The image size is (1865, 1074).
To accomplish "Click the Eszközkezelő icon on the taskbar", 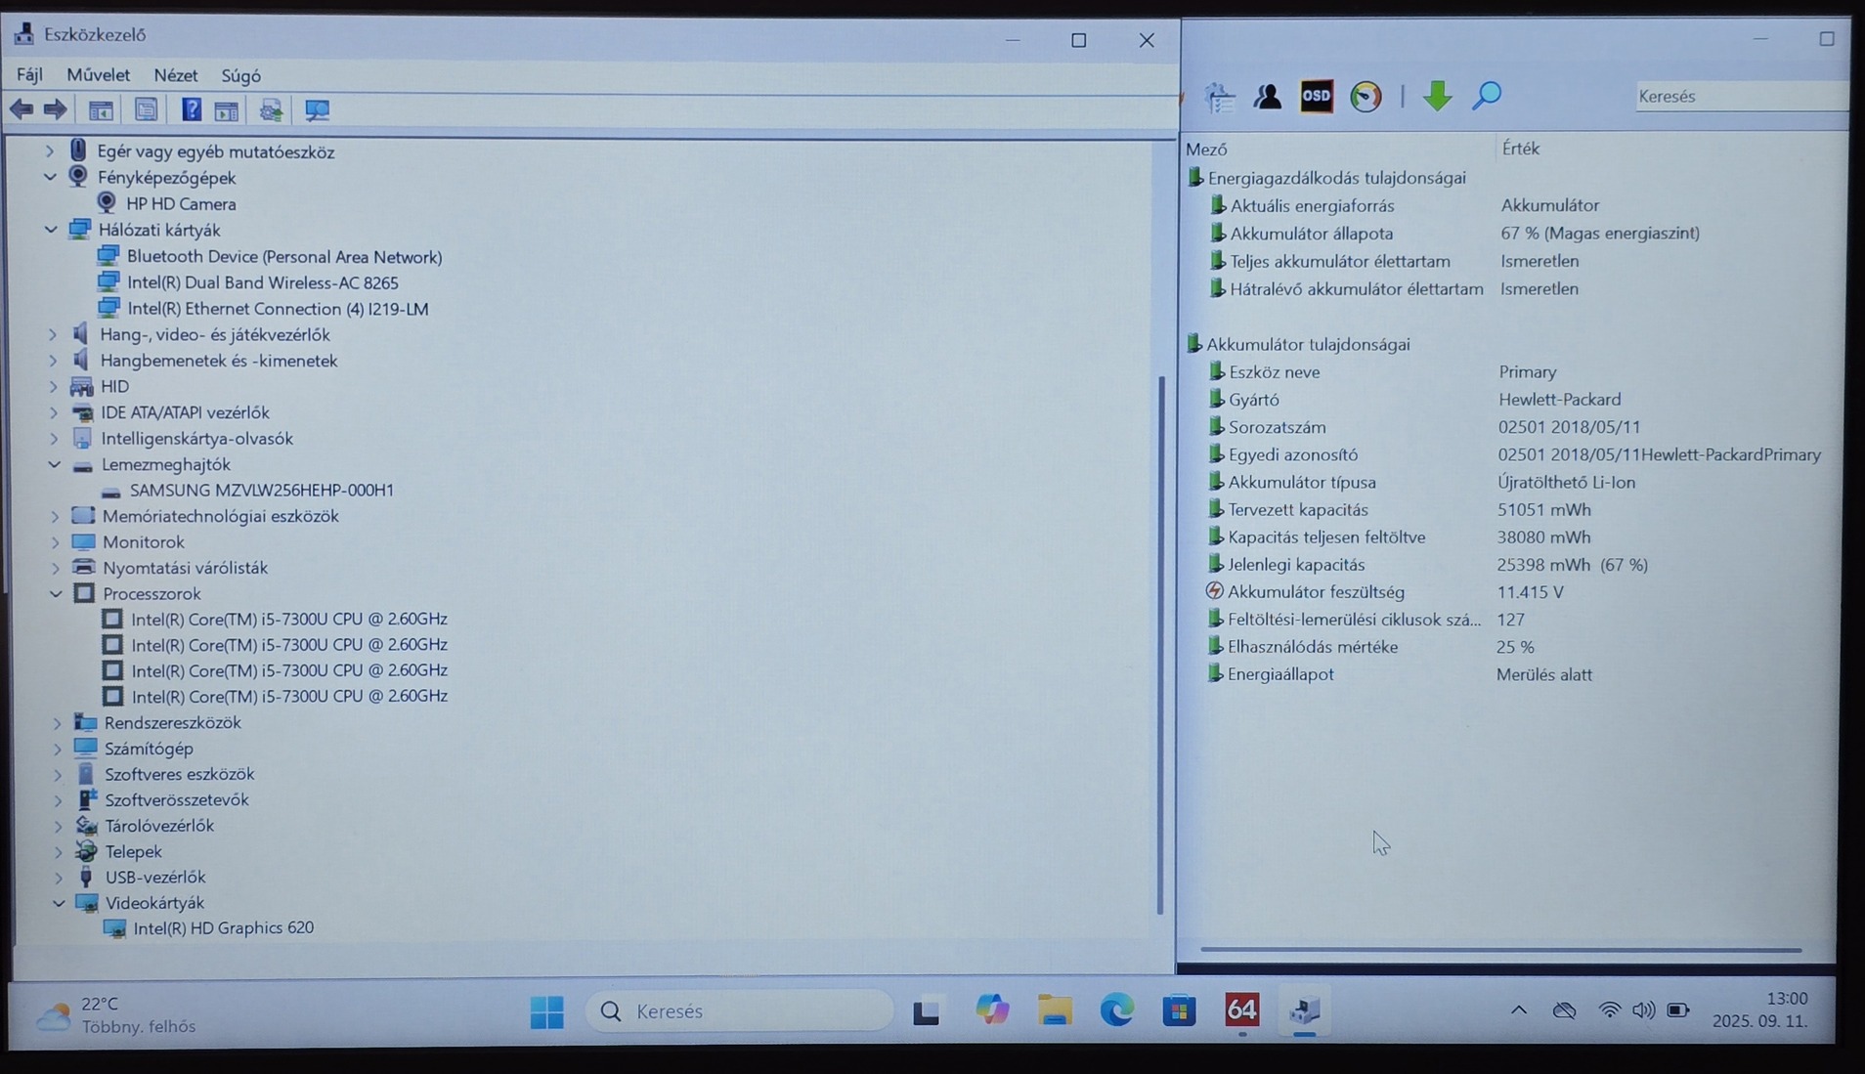I will coord(1305,1010).
